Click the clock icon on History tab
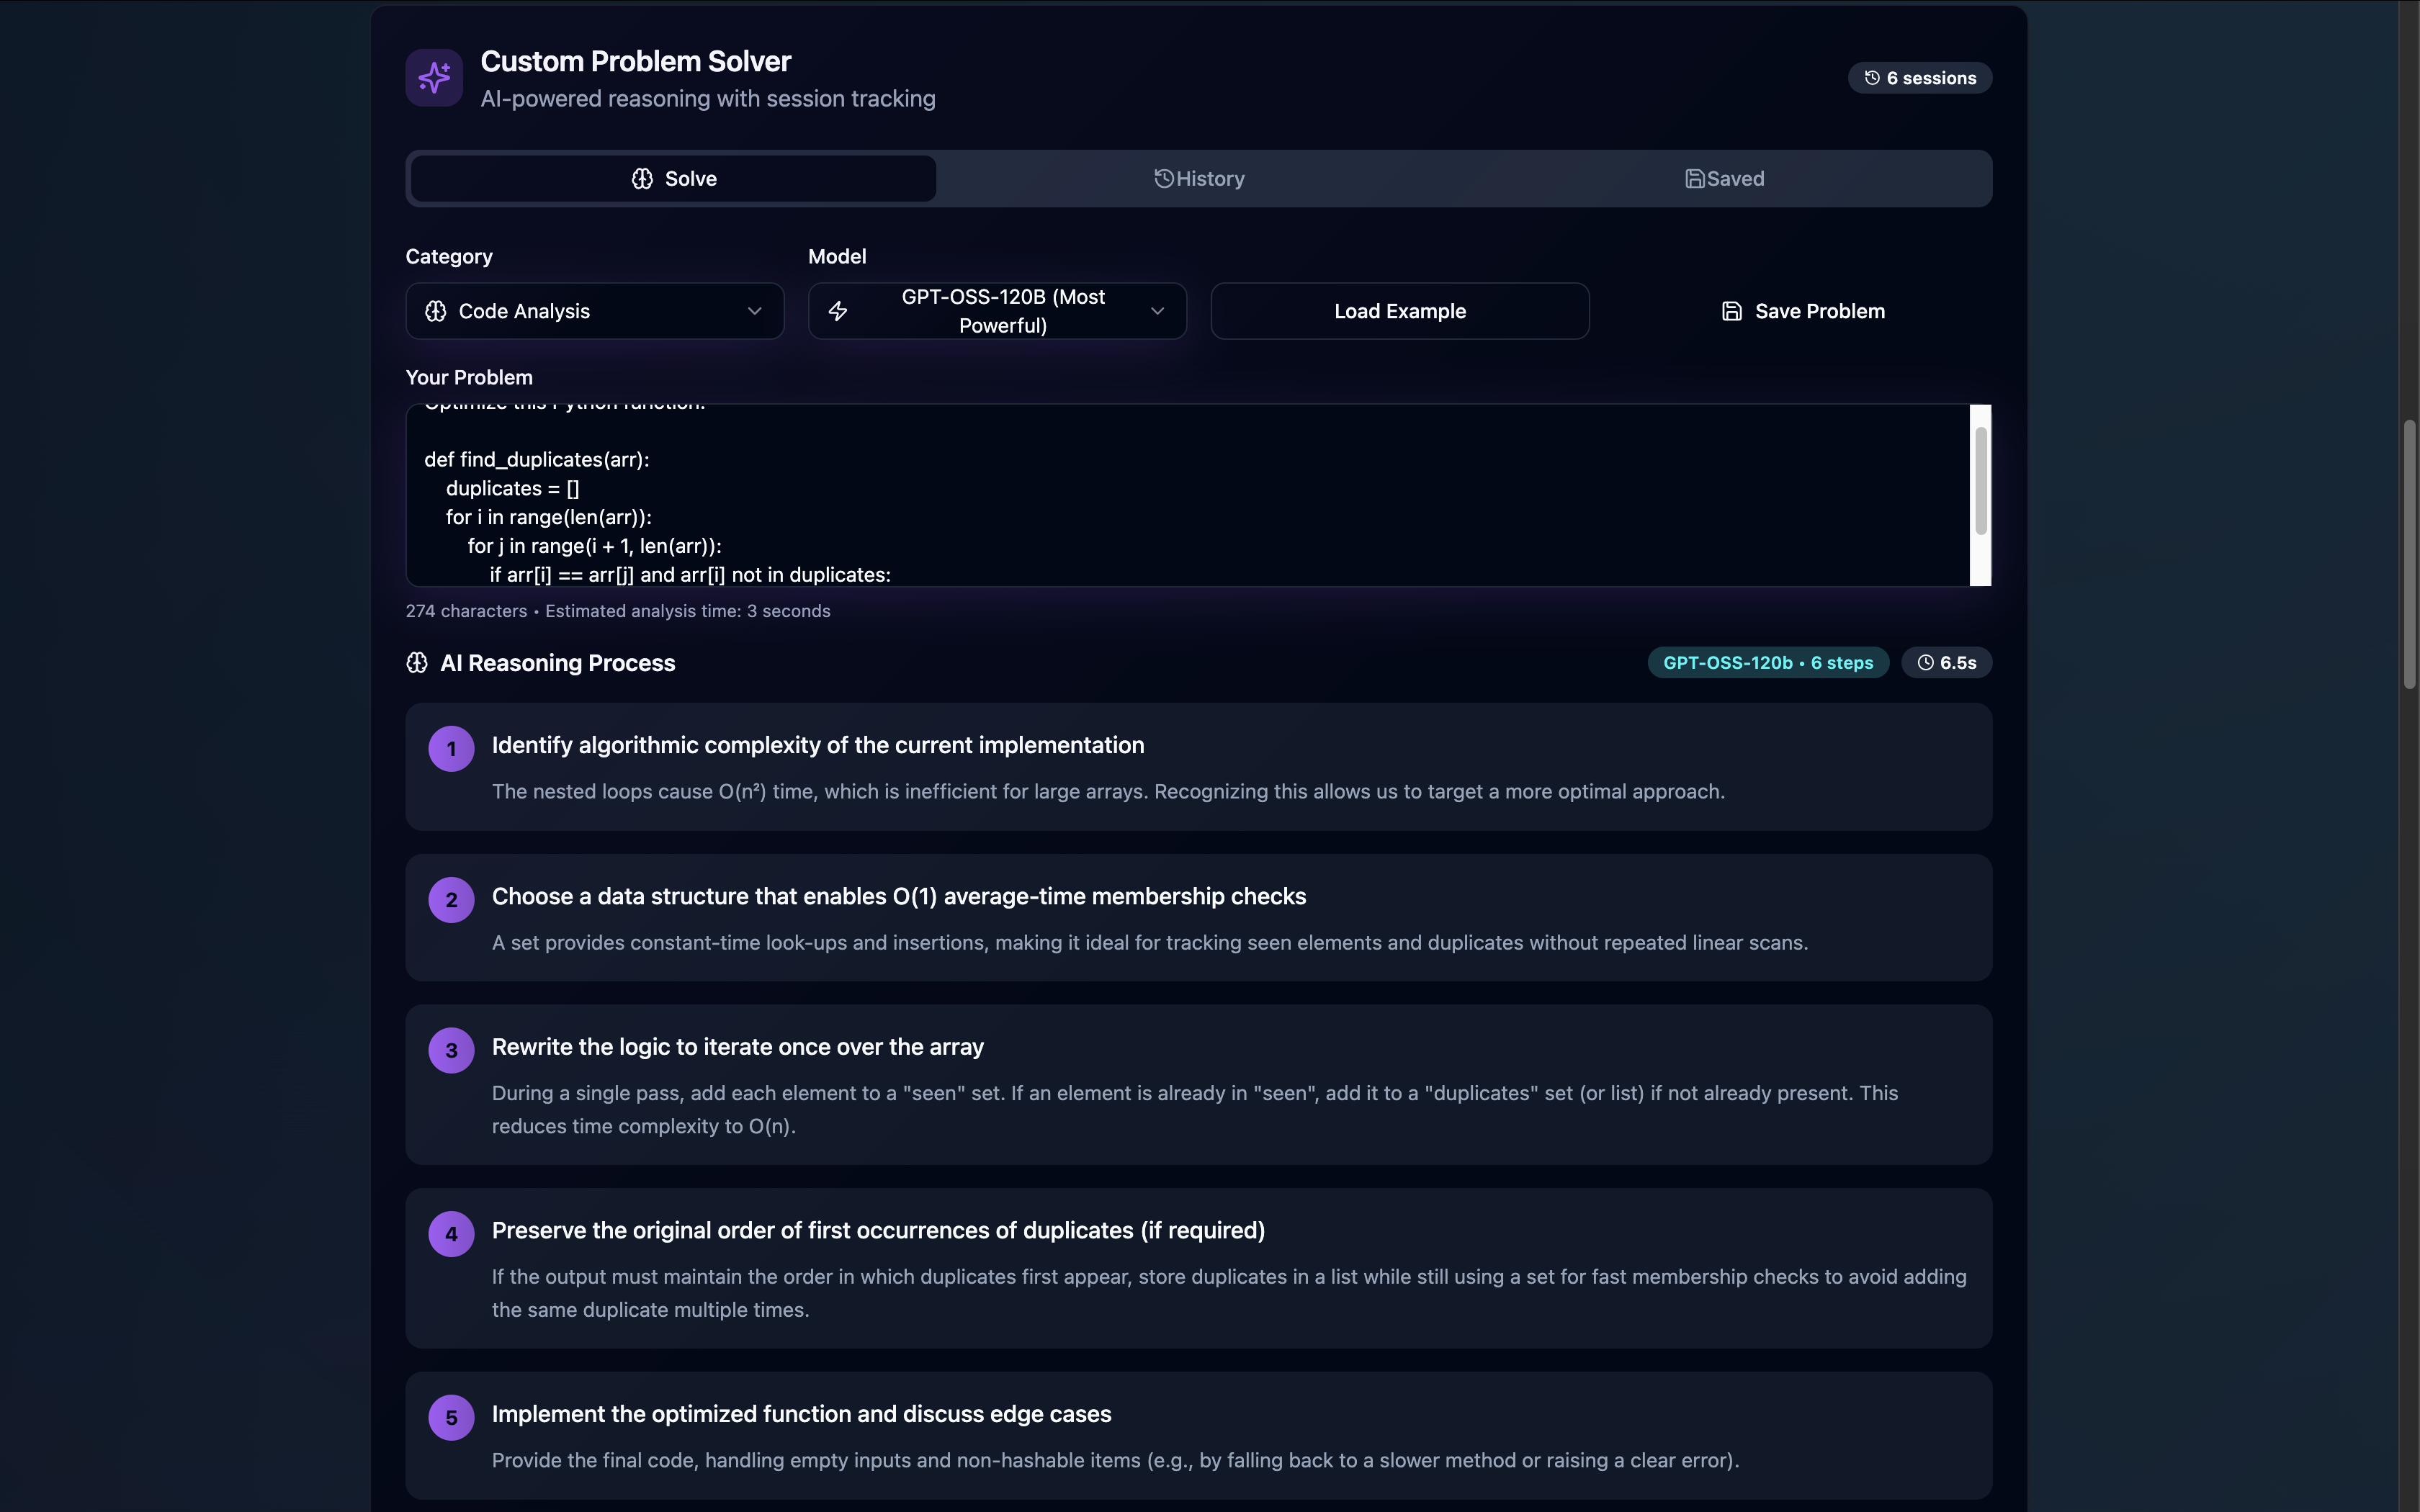 pyautogui.click(x=1163, y=179)
